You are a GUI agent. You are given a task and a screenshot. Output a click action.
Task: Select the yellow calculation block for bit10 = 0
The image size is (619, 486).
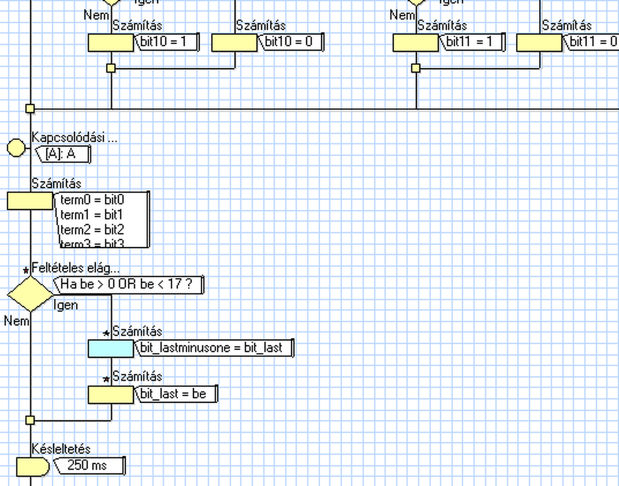[x=235, y=43]
